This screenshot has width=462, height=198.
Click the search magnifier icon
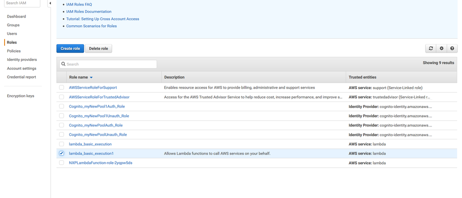tap(63, 64)
